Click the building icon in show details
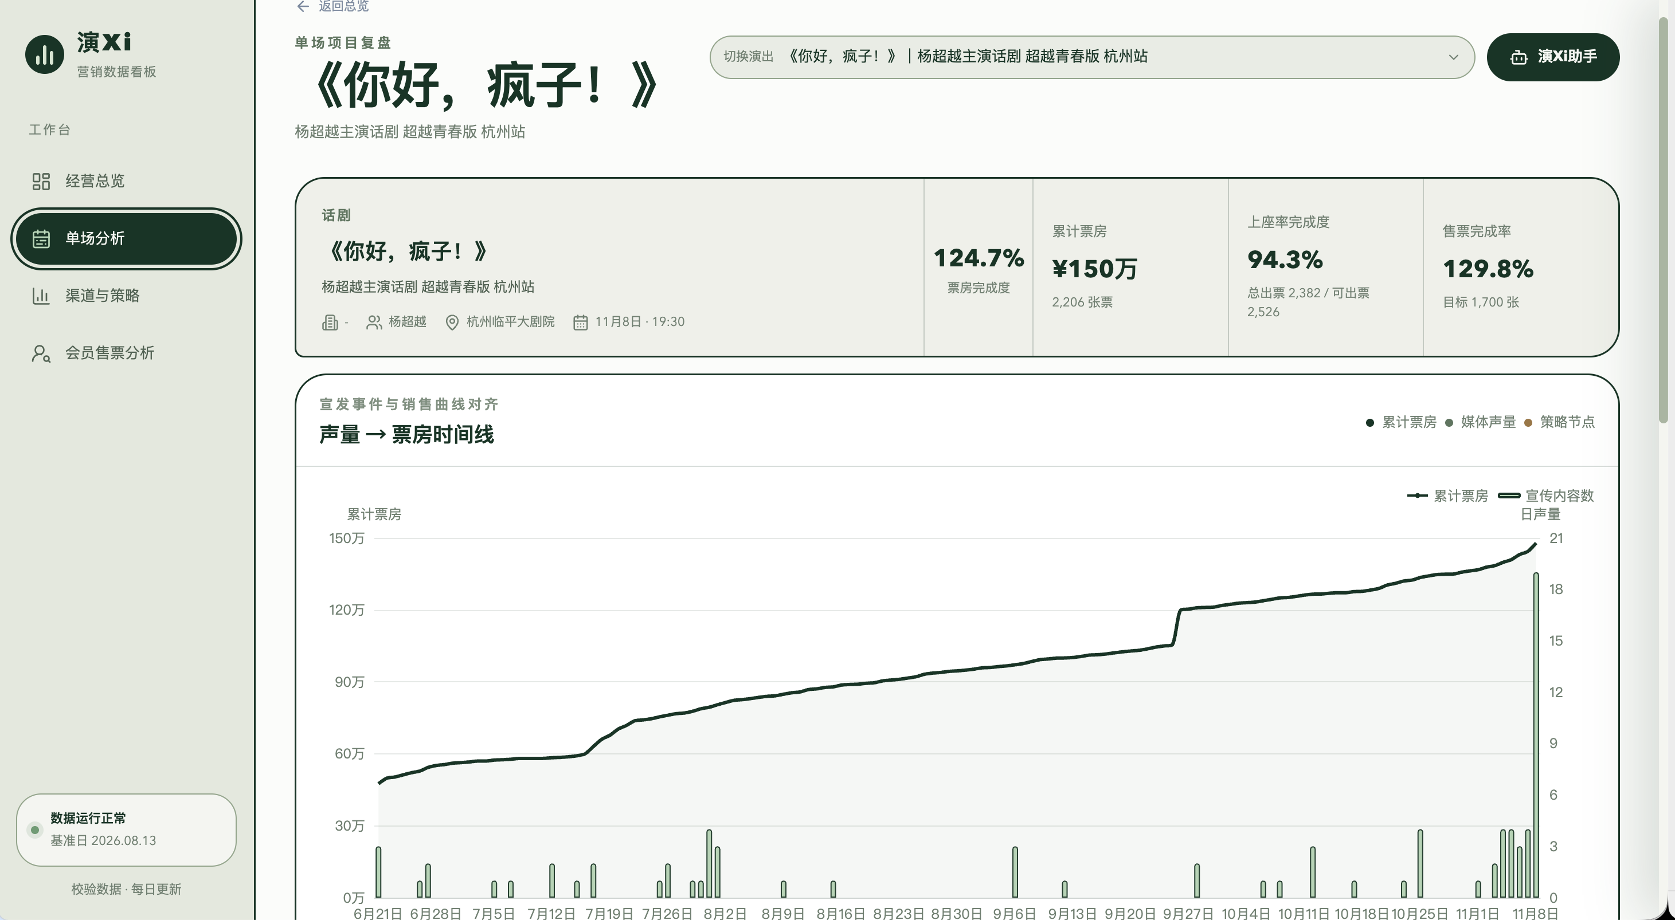1675x920 pixels. click(x=330, y=323)
